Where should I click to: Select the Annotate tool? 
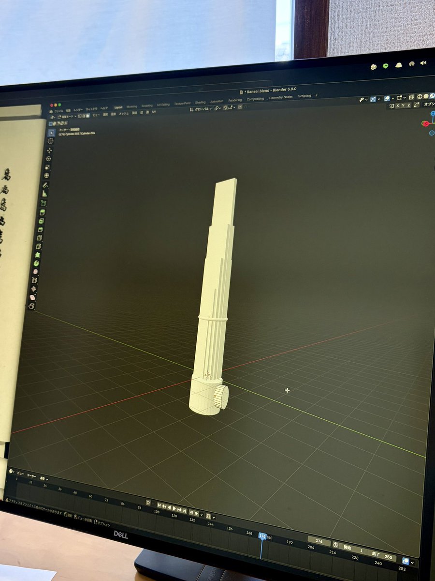(x=45, y=185)
